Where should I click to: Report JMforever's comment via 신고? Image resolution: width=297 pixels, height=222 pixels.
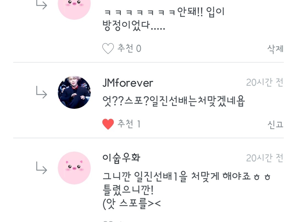[275, 124]
